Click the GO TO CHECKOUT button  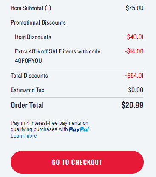77,162
